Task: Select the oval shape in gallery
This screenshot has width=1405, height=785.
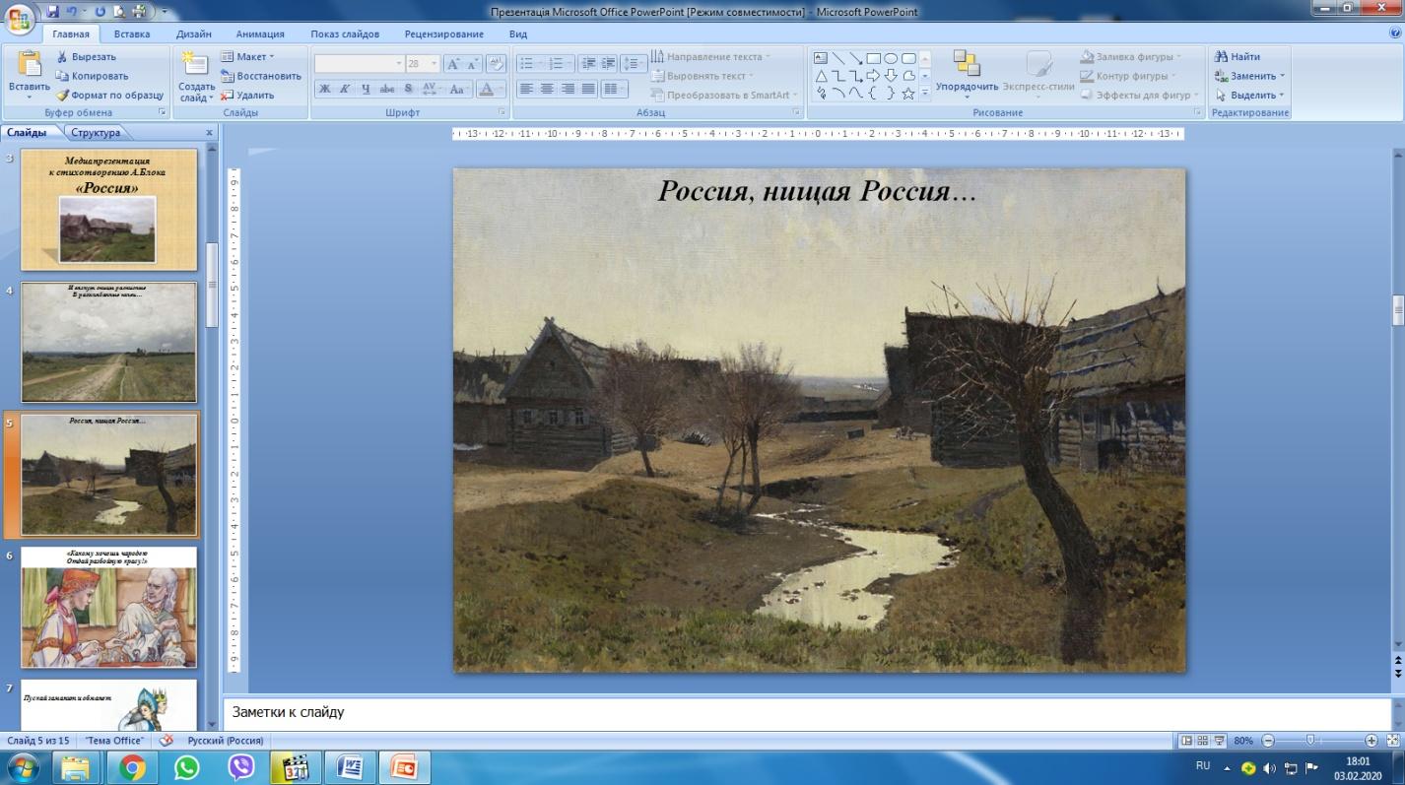Action: click(891, 58)
